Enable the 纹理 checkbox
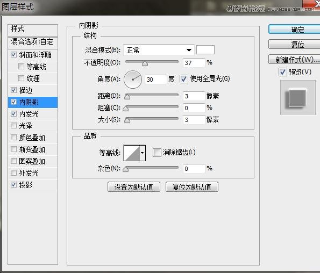 (x=21, y=78)
